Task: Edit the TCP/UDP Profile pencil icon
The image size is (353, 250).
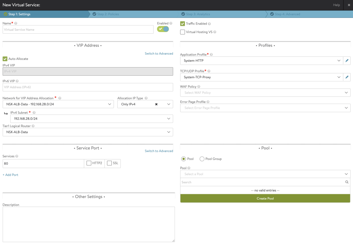Action: coord(347,77)
